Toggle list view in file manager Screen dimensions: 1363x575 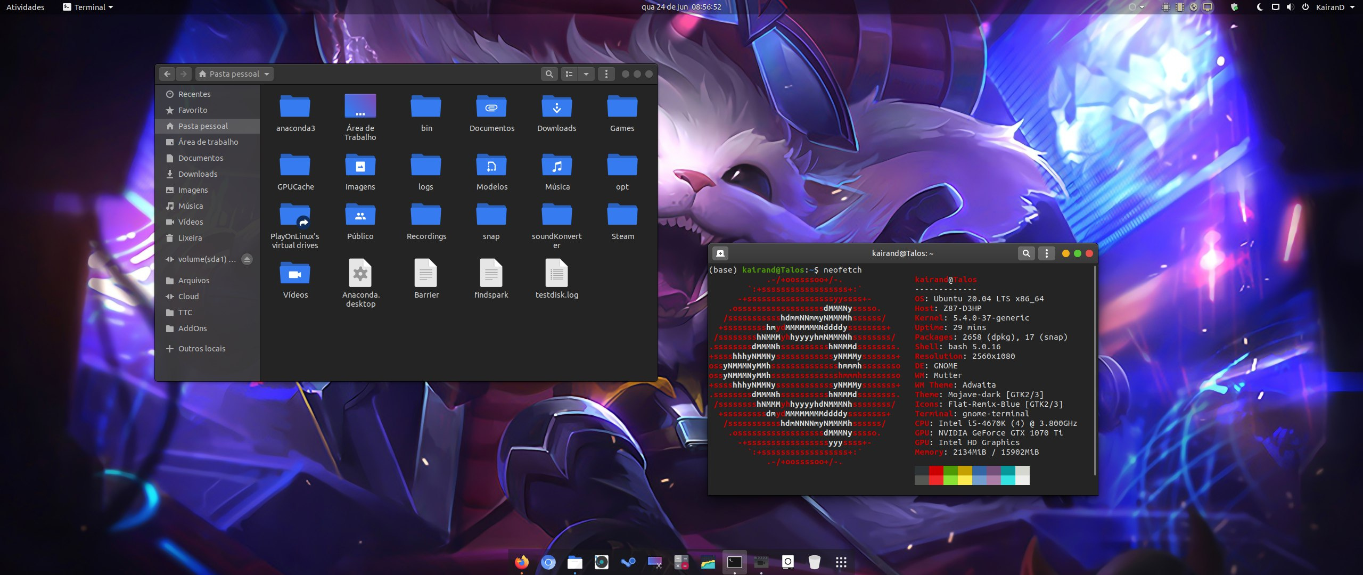click(569, 74)
